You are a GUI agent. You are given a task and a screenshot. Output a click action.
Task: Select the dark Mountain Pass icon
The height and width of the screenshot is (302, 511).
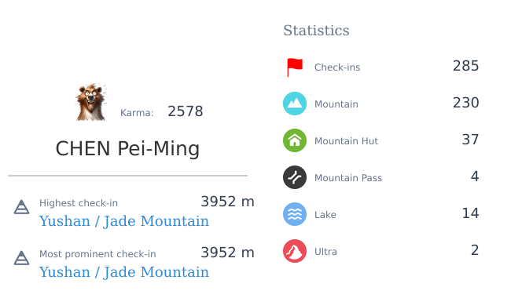(295, 177)
